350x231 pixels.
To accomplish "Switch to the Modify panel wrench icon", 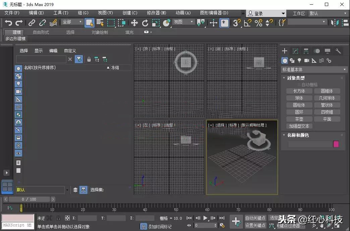I will click(338, 51).
